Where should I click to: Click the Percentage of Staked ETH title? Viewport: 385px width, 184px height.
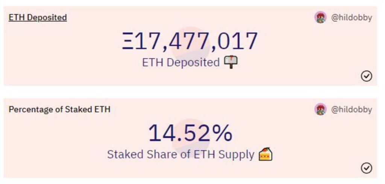point(59,109)
